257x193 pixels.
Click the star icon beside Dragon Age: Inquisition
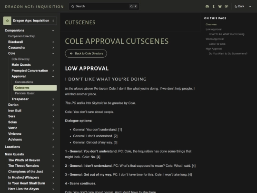pos(7,20)
